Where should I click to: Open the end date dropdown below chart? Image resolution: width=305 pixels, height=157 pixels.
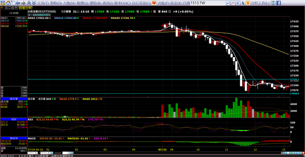pyautogui.click(x=45, y=153)
